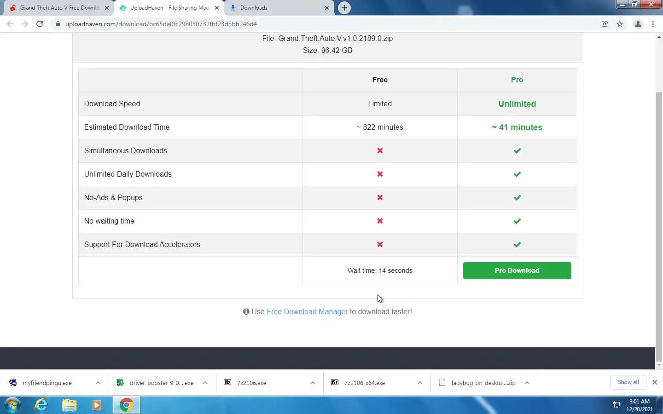663x414 pixels.
Task: Click green check in Unlimited Daily Downloads row
Action: (517, 174)
